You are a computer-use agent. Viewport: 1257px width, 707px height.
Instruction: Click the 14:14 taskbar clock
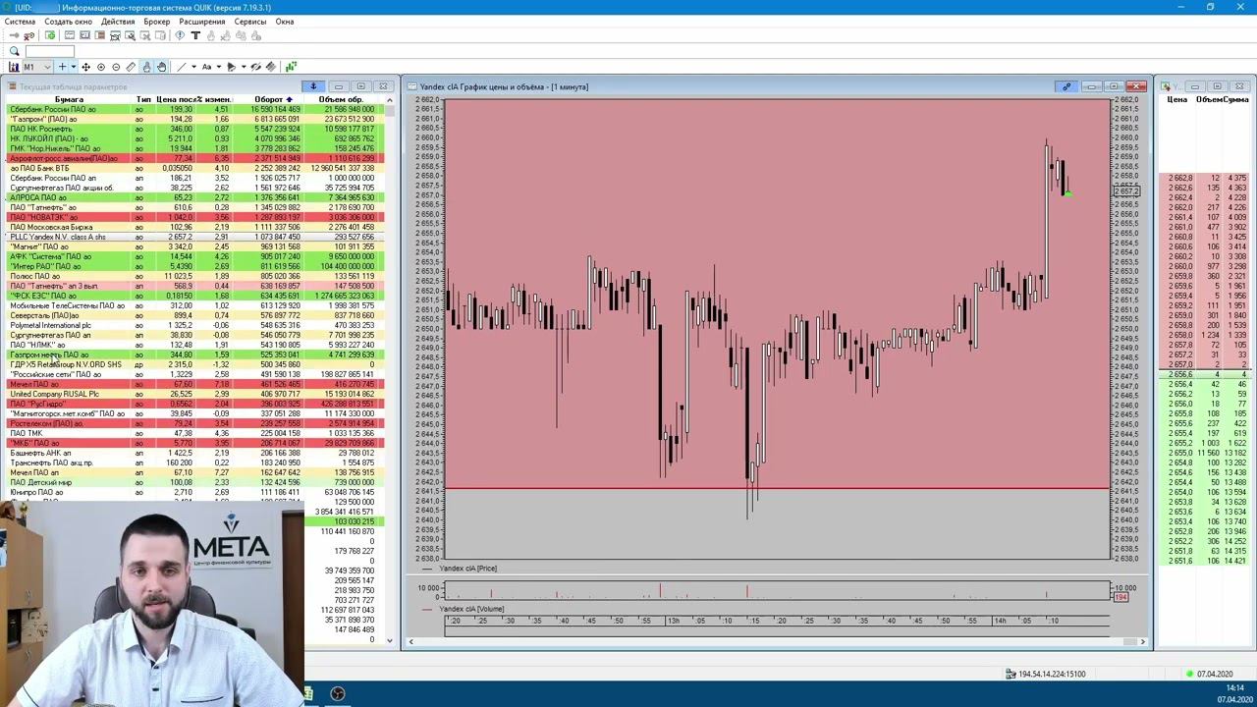point(1235,688)
